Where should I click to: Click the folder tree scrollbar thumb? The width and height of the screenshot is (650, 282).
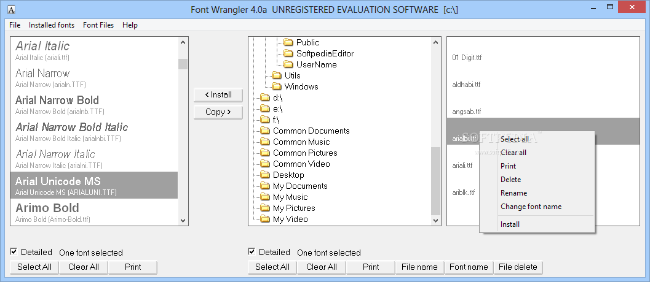(x=435, y=181)
